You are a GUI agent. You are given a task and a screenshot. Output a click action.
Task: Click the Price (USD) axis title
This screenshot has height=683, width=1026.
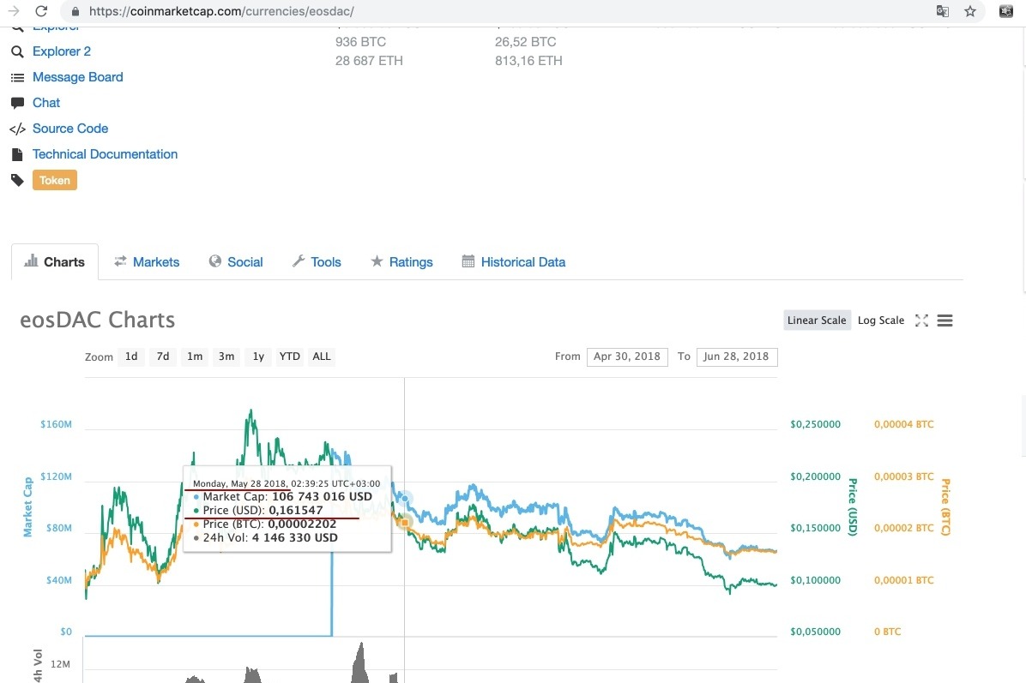[853, 506]
